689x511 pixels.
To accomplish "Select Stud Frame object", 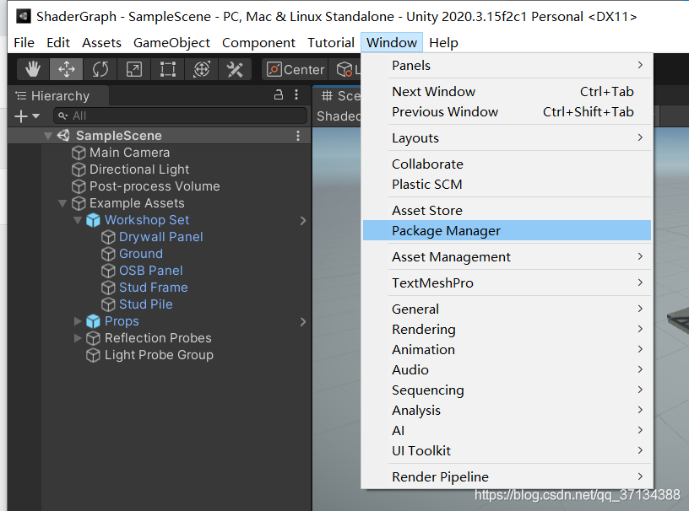I will 154,288.
